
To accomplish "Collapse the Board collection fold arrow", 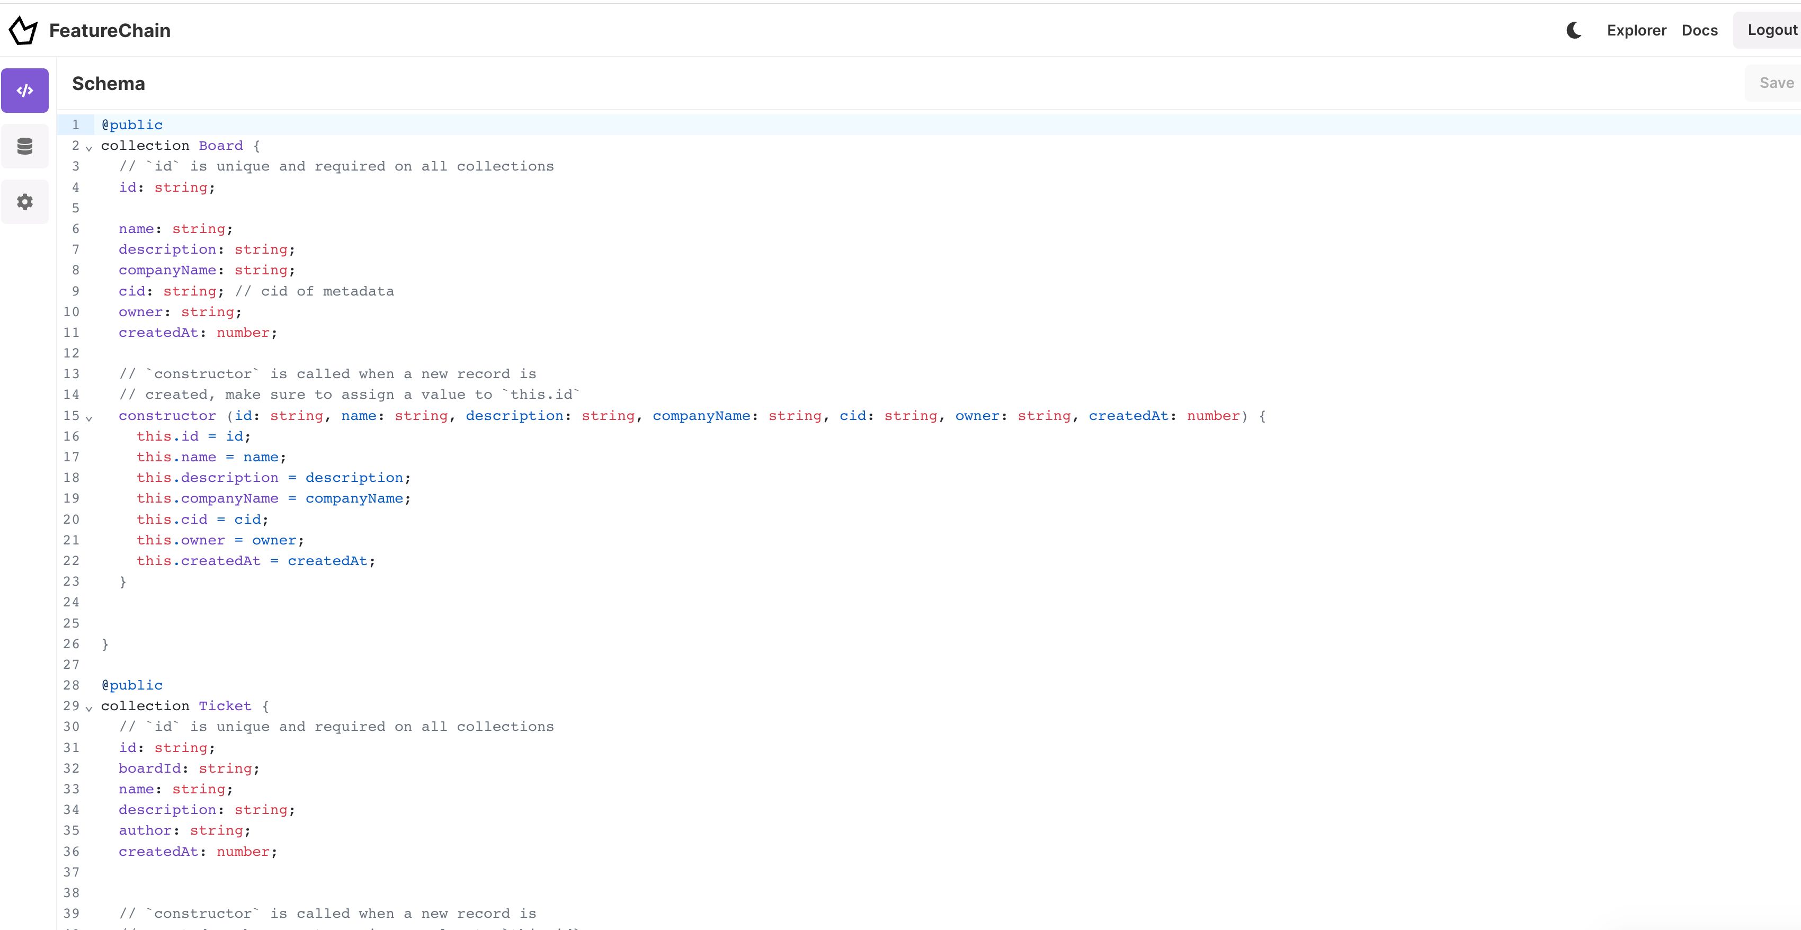I will [x=89, y=148].
